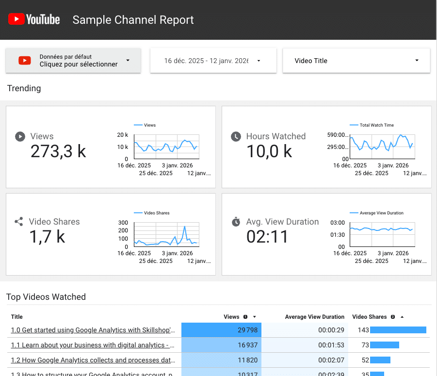The image size is (437, 376).
Task: Click the Hours Watched clock icon
Action: coord(236,136)
